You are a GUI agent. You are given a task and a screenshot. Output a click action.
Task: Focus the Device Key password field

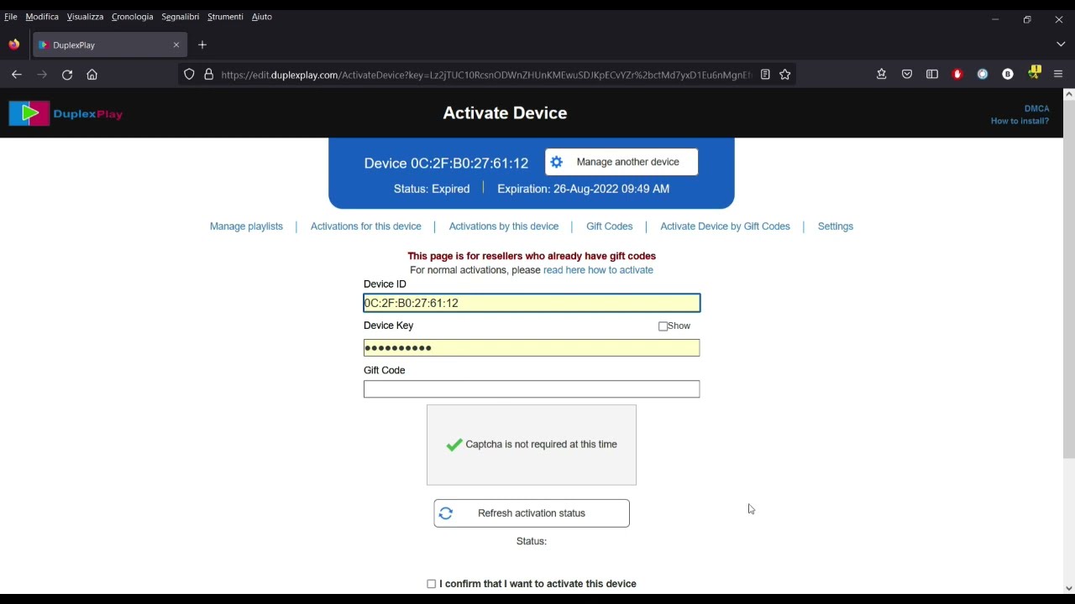[532, 347]
